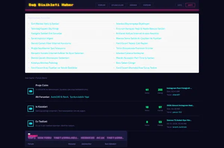Click the 'Konular' column header

(72, 144)
